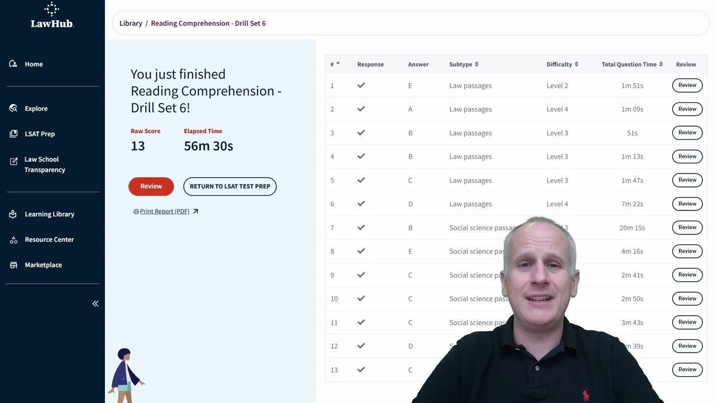717x403 pixels.
Task: Click Level 2 difficulty in row 1
Action: (557, 86)
